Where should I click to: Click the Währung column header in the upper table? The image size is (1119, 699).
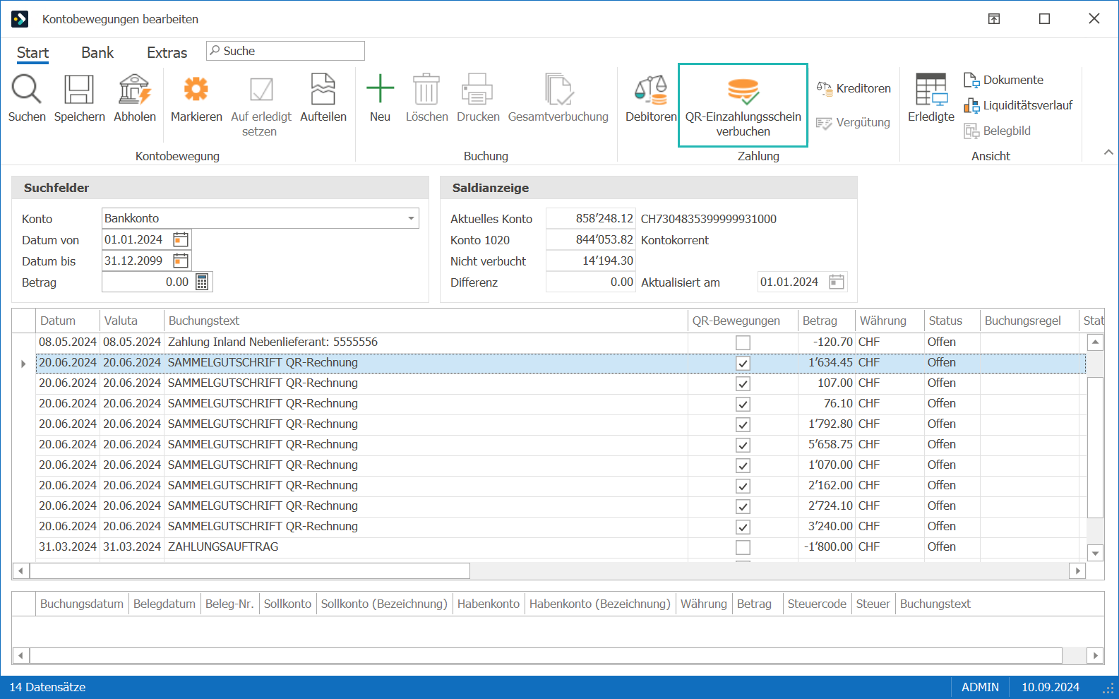pos(890,321)
